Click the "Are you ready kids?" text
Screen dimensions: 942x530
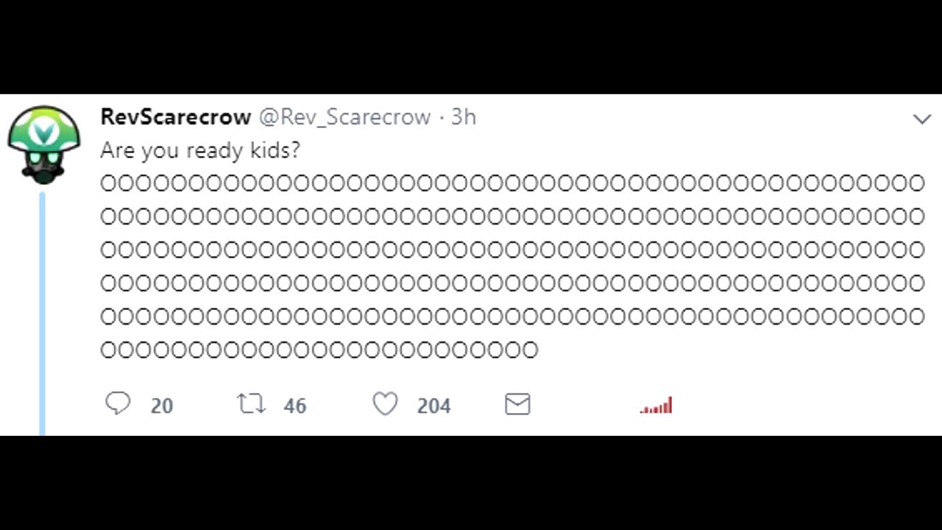pos(200,150)
